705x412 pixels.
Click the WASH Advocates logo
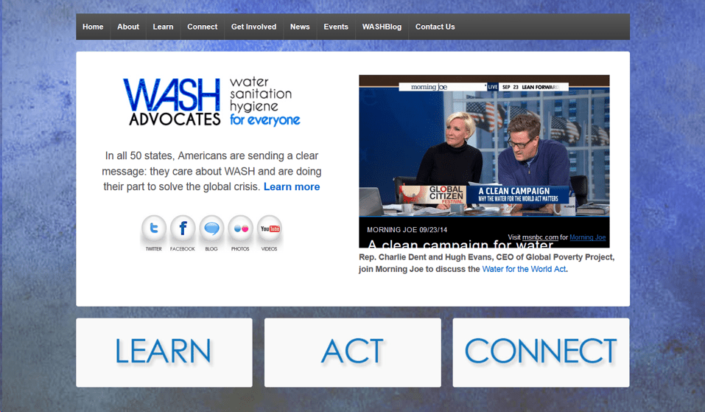click(211, 102)
